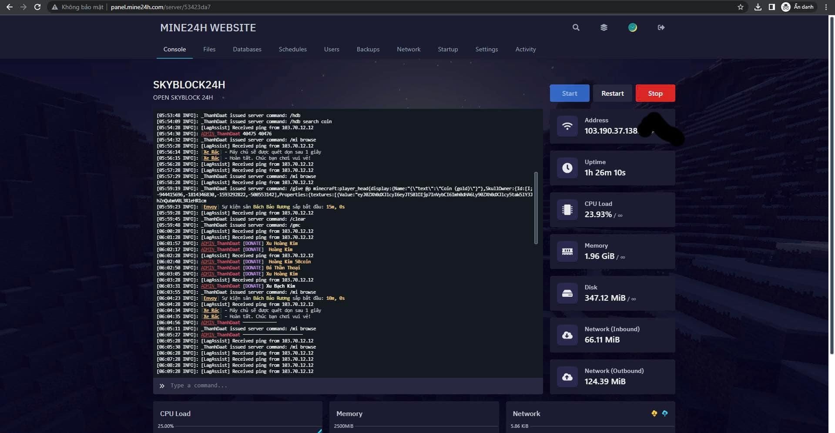Click the disk value 347.12 MiB
This screenshot has width=835, height=433.
coord(605,298)
